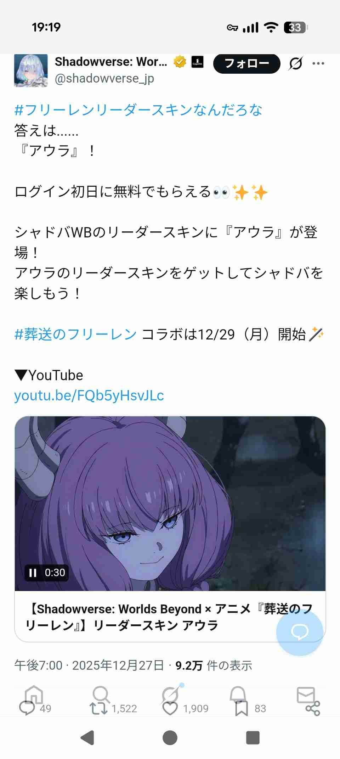
Task: Tap the Android back navigation button
Action: pyautogui.click(x=87, y=738)
